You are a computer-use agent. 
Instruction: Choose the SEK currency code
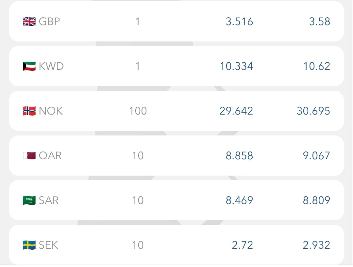[x=48, y=245]
